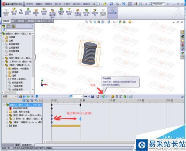The image size is (186, 151).
Task: Click the Edit Appearance color ball icon
Action: coord(120,22)
